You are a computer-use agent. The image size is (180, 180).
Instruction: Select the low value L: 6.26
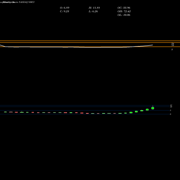(93, 12)
